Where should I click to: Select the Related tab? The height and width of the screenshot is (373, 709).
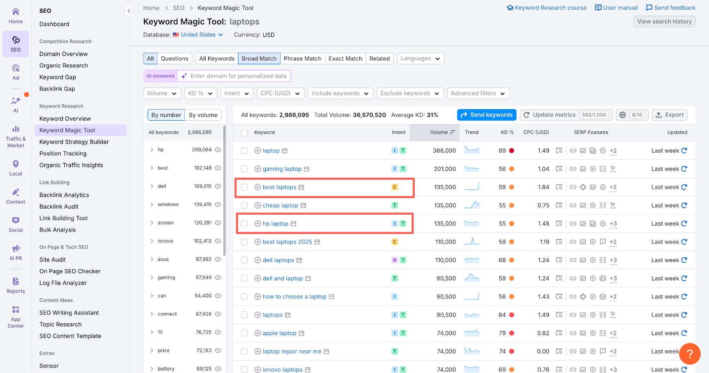(380, 59)
